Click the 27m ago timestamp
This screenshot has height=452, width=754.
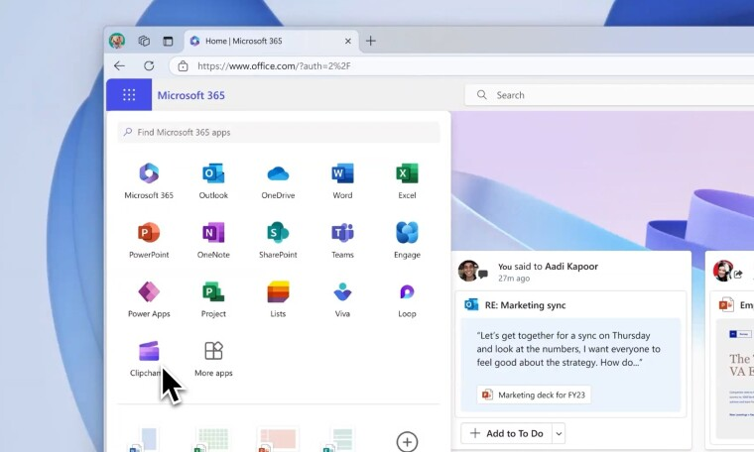(x=514, y=279)
